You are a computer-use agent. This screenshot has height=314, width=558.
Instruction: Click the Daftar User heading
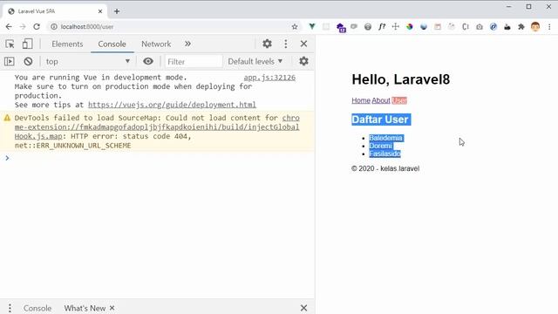380,119
